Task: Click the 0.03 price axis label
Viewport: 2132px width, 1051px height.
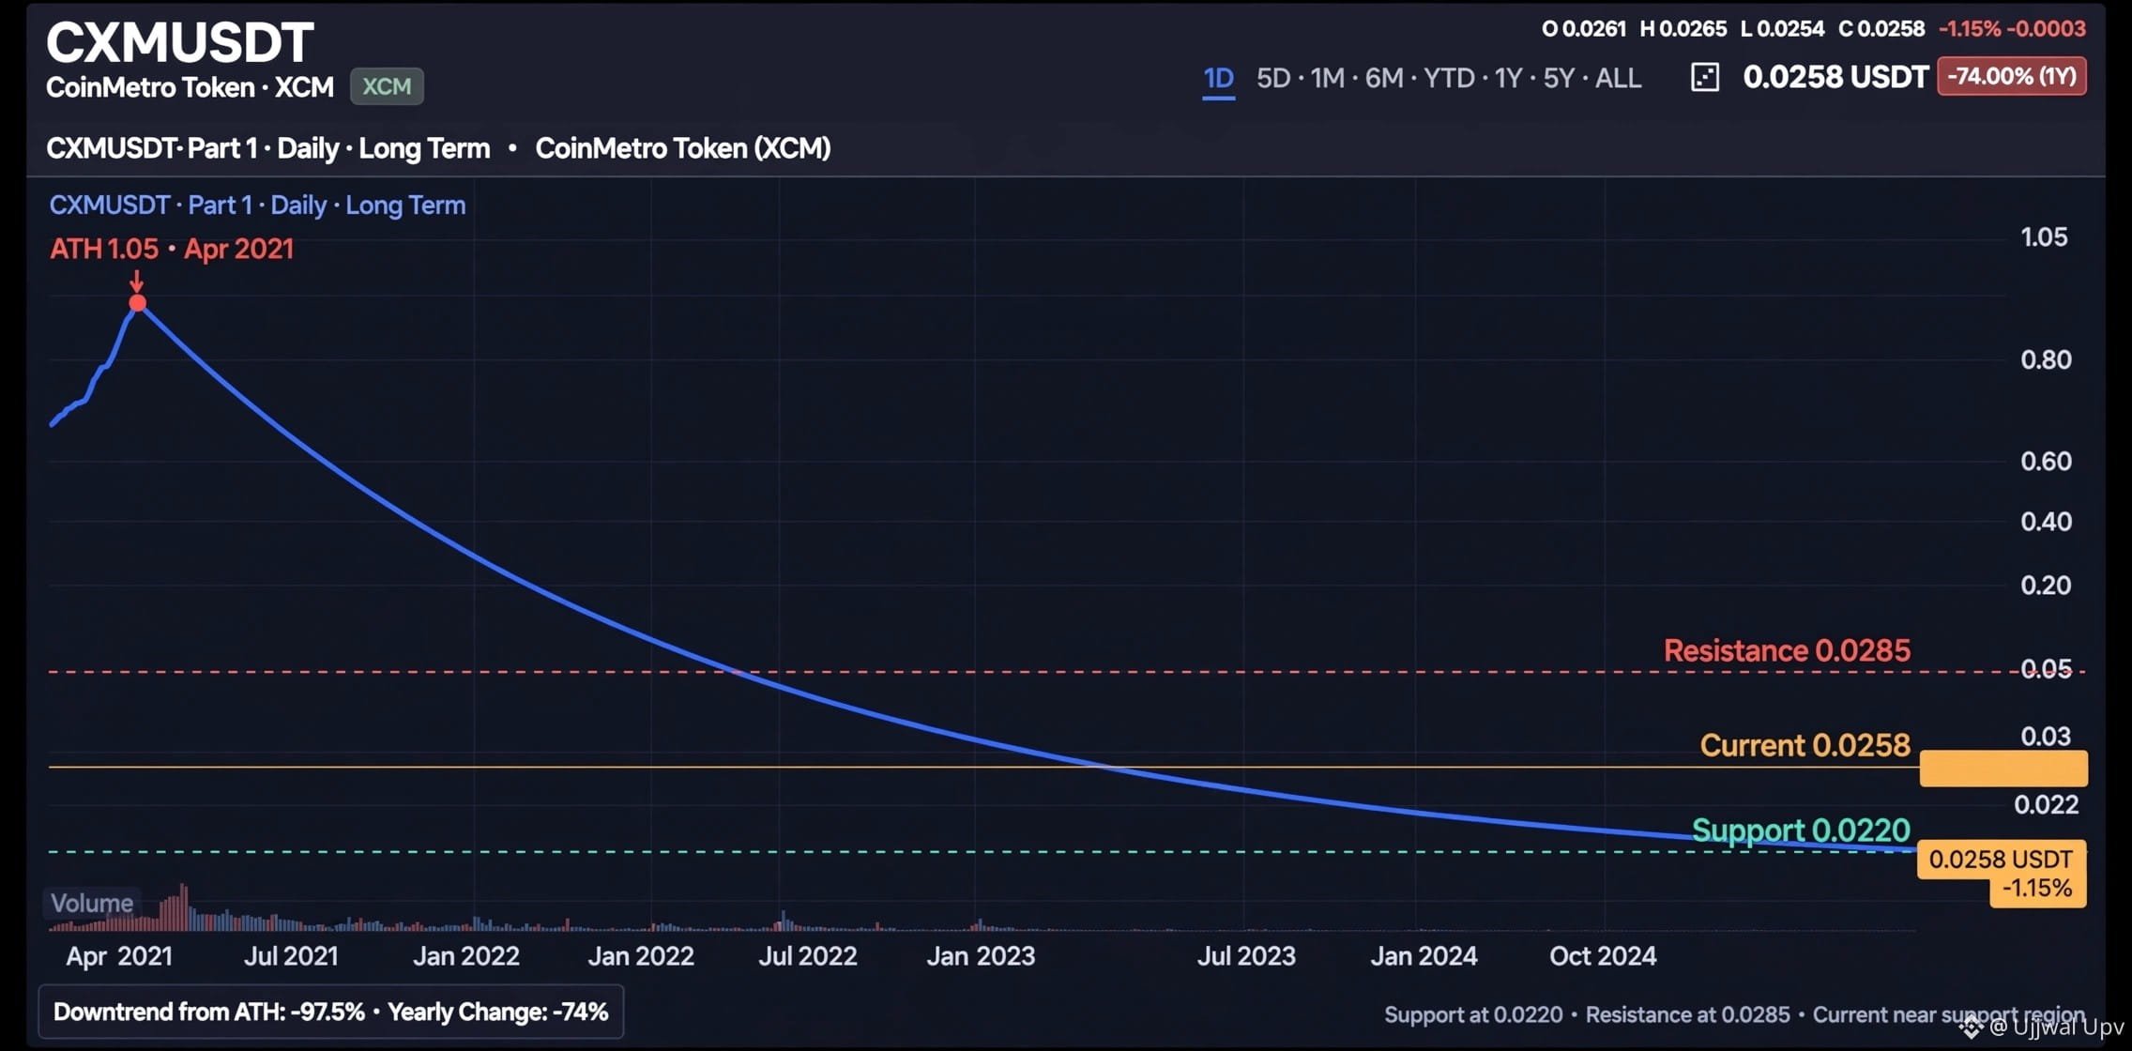Action: point(2046,737)
